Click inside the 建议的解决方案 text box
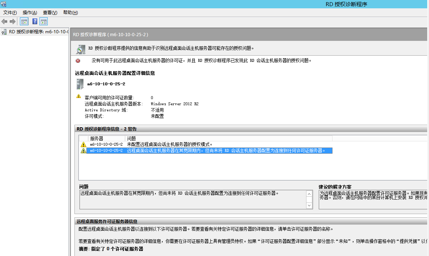The image size is (429, 256). (373, 200)
